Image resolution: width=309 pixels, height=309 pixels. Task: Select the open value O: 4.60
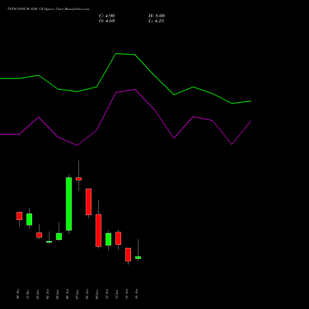click(107, 21)
